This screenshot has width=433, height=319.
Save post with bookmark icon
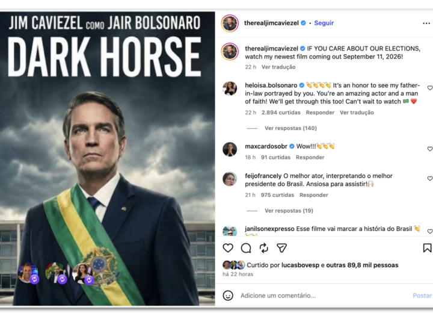pyautogui.click(x=427, y=248)
